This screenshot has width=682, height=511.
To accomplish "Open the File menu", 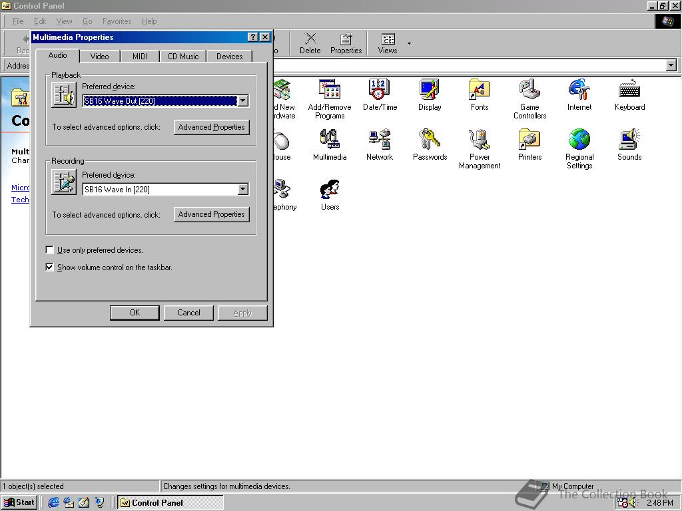I will (x=18, y=21).
